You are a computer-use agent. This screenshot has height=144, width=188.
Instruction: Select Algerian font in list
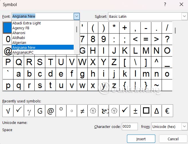click(x=43, y=43)
